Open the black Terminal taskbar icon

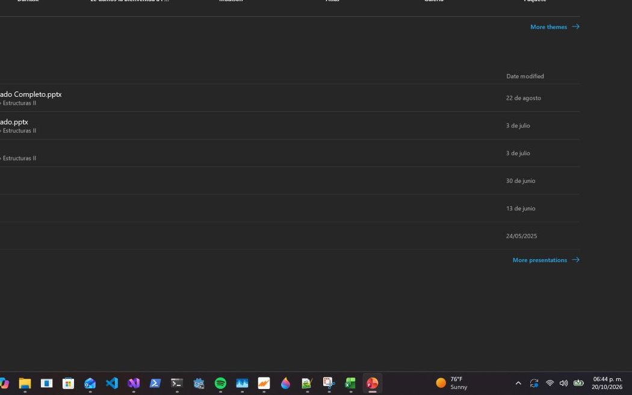pyautogui.click(x=177, y=384)
